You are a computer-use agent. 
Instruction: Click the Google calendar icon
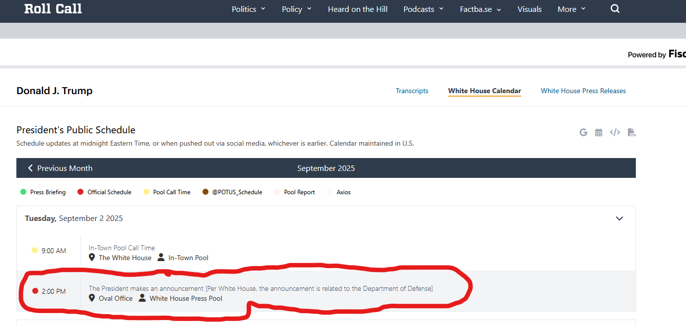583,132
